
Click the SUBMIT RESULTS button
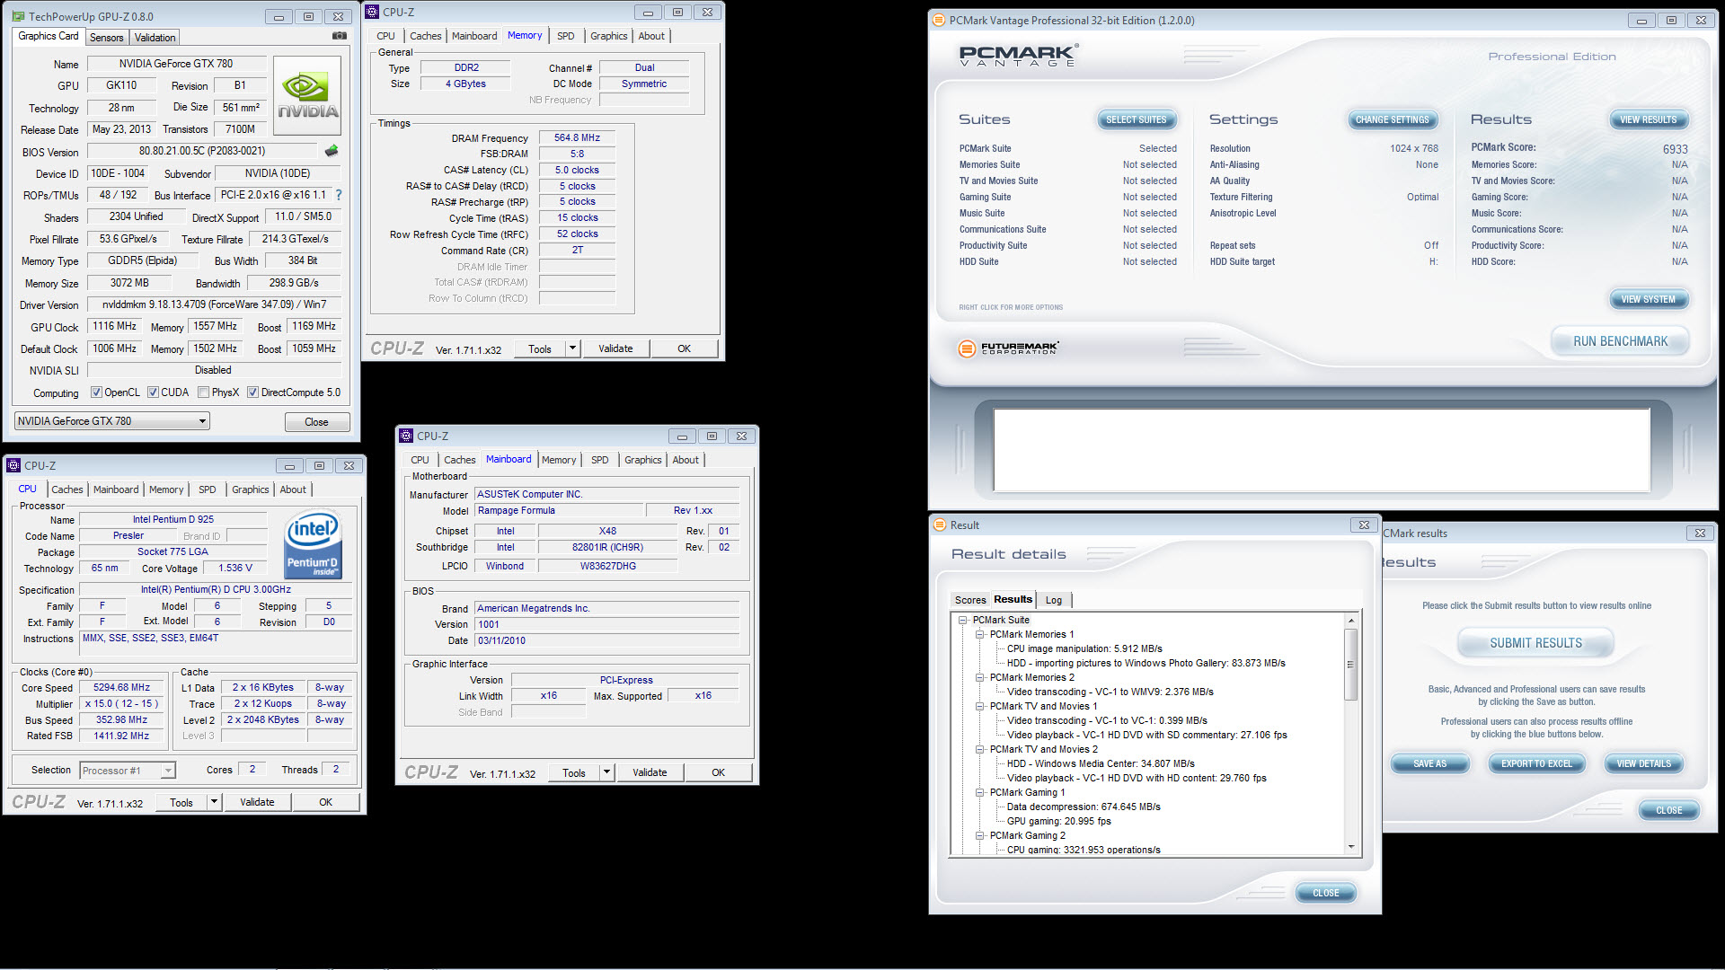click(1535, 643)
